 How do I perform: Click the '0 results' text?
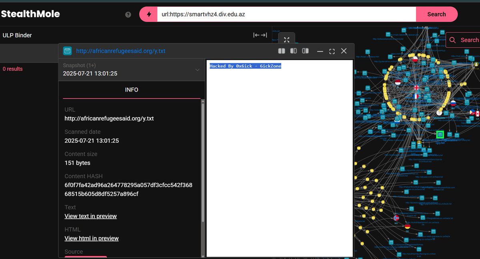pyautogui.click(x=12, y=69)
